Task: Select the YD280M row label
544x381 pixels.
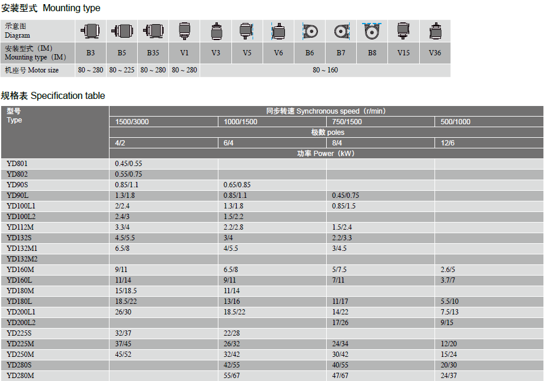Action: pos(20,376)
